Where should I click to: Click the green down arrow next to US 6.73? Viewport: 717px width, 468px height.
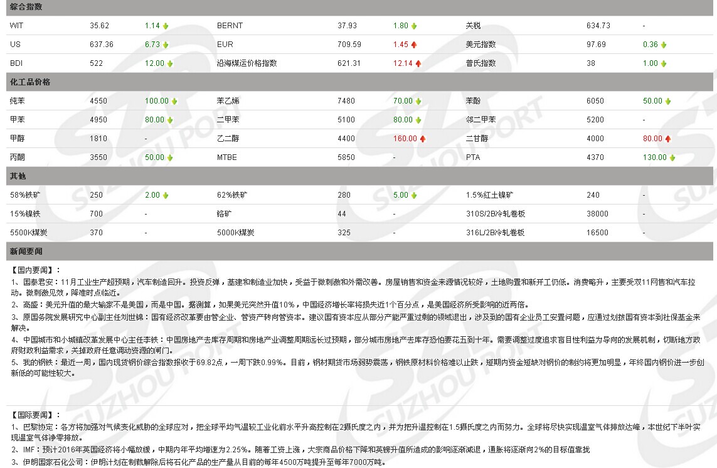(166, 45)
